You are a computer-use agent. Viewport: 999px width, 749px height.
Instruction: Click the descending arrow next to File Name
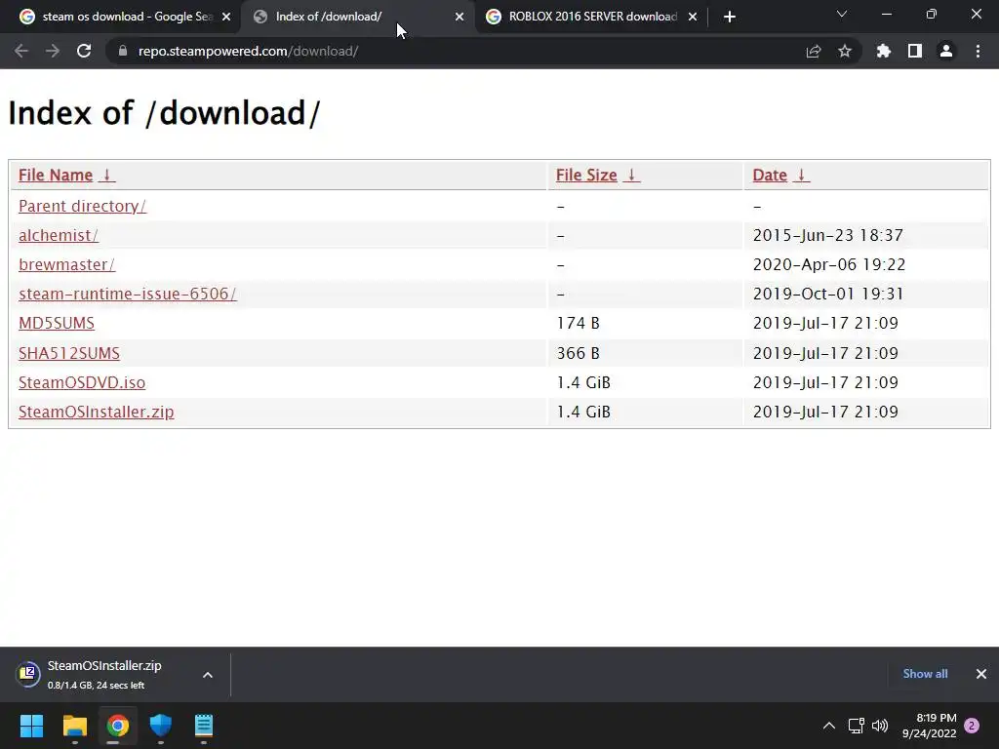coord(107,176)
